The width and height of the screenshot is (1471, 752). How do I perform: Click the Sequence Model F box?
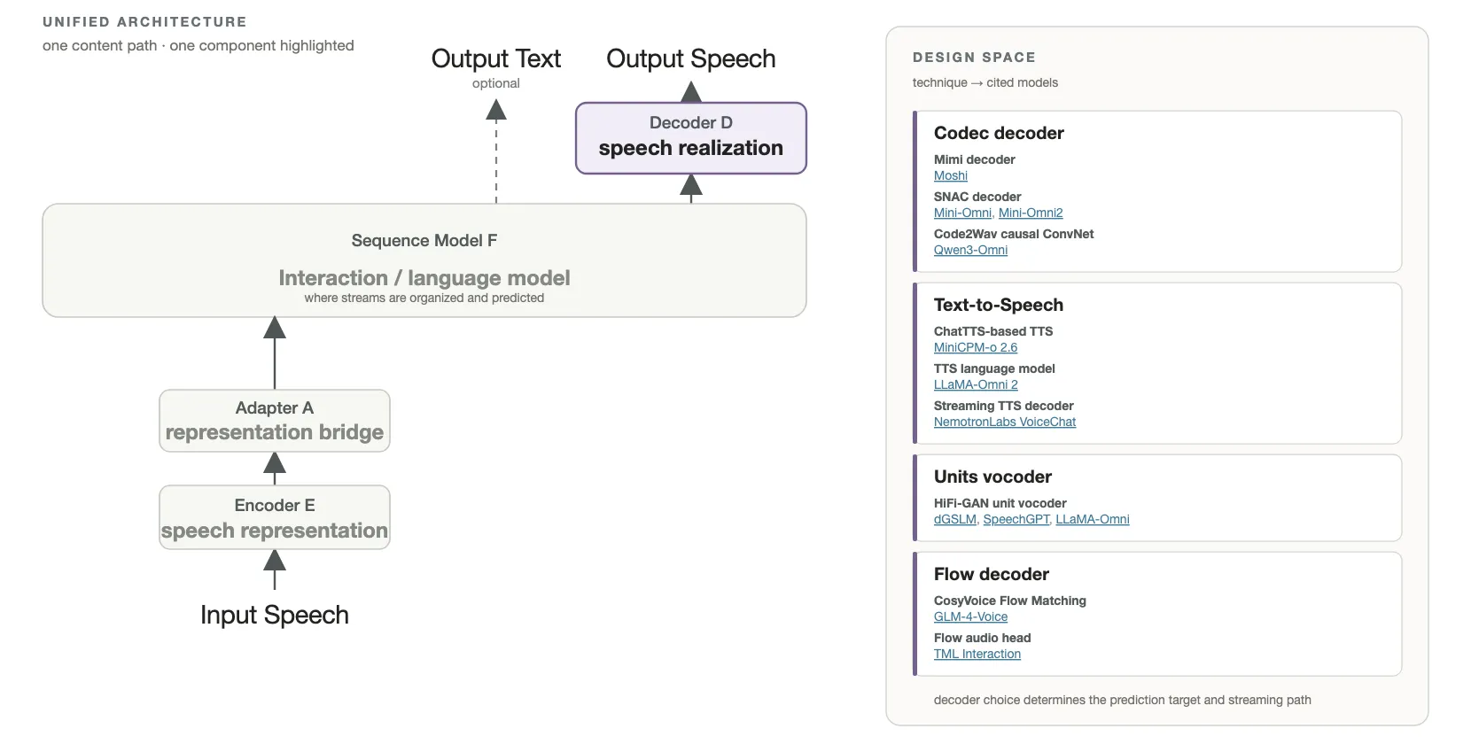(x=424, y=260)
